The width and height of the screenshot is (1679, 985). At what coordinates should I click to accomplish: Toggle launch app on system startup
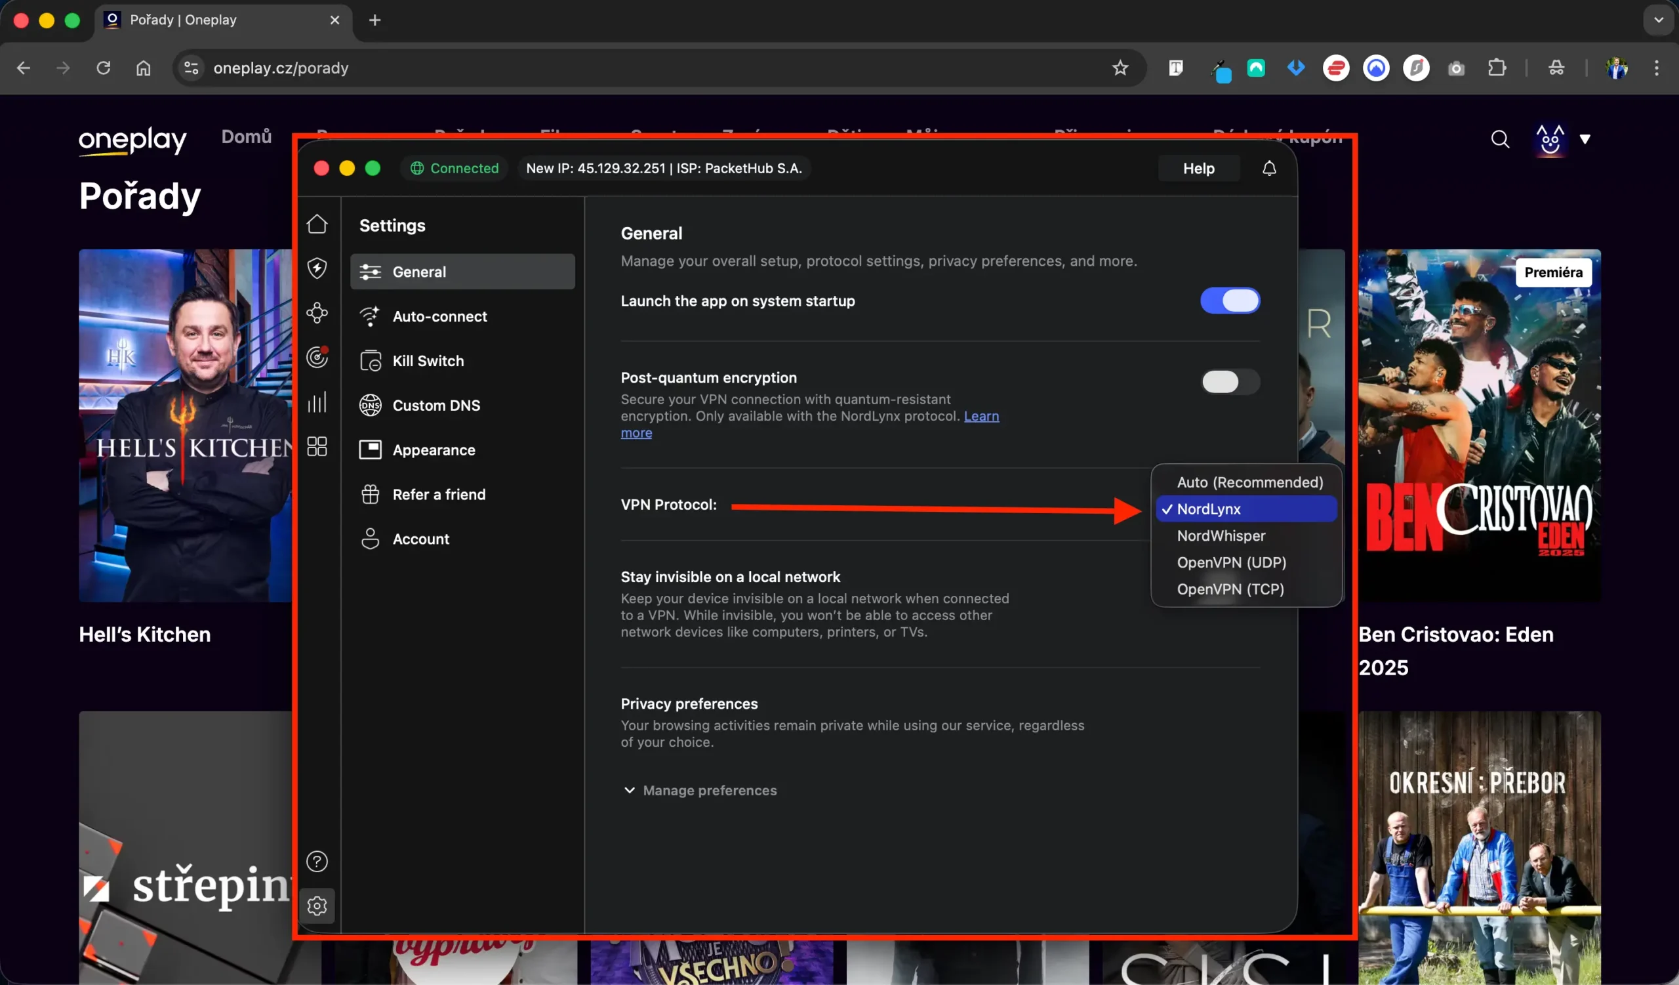click(1229, 301)
